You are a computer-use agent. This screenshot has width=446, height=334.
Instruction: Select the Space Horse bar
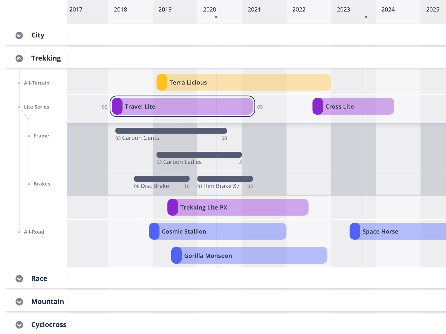tap(401, 231)
